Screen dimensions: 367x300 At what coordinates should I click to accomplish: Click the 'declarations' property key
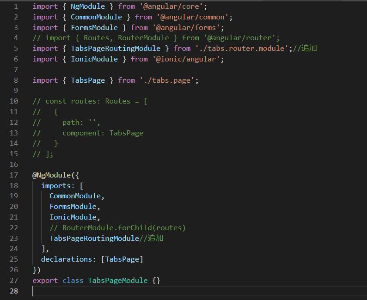pos(68,259)
